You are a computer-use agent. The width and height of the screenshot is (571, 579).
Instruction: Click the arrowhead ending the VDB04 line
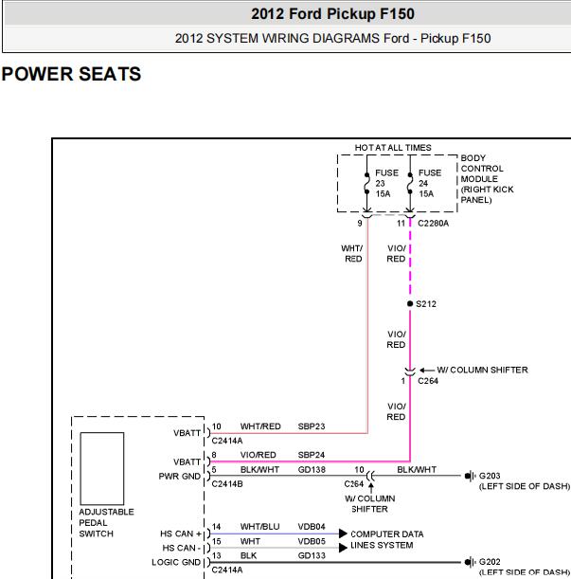pyautogui.click(x=343, y=534)
